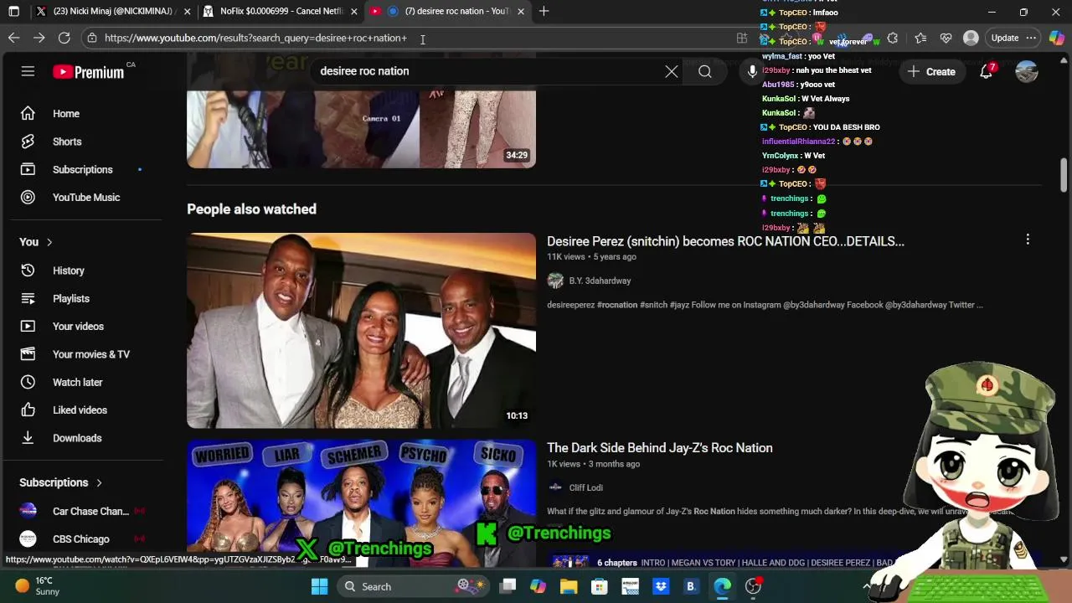This screenshot has height=603, width=1072.
Task: Open the Cliff Lodi channel
Action: [x=585, y=487]
